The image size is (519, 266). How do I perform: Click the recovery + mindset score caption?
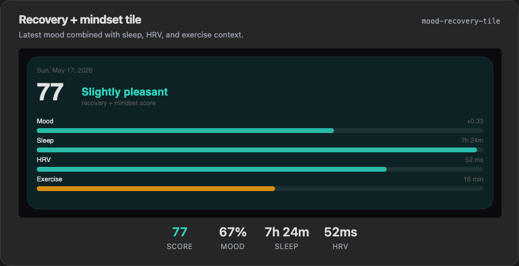pos(118,103)
